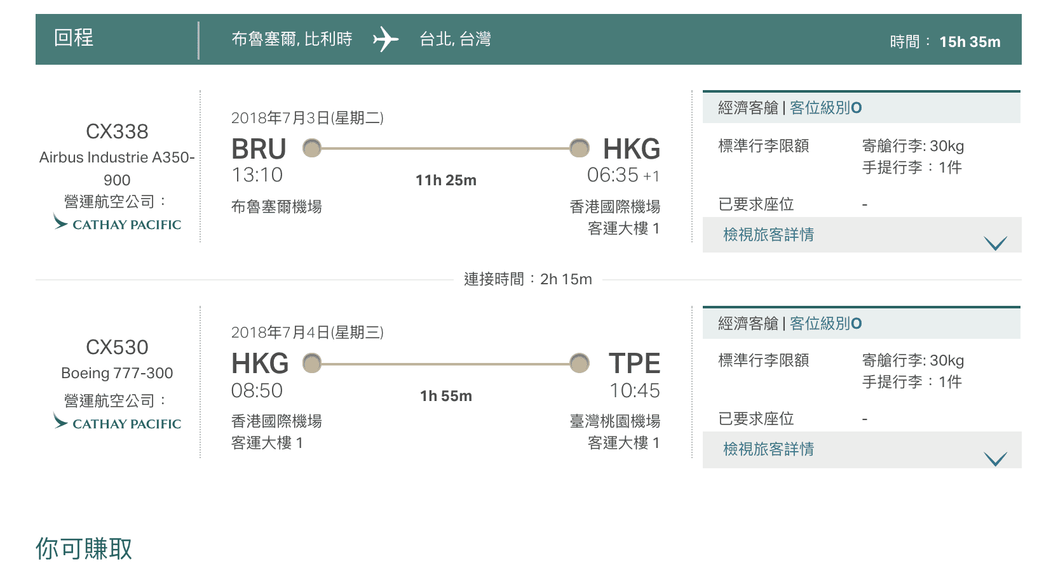Image resolution: width=1051 pixels, height=566 pixels.
Task: Click 已要求座位 label in the CX338 panel
Action: click(x=756, y=204)
